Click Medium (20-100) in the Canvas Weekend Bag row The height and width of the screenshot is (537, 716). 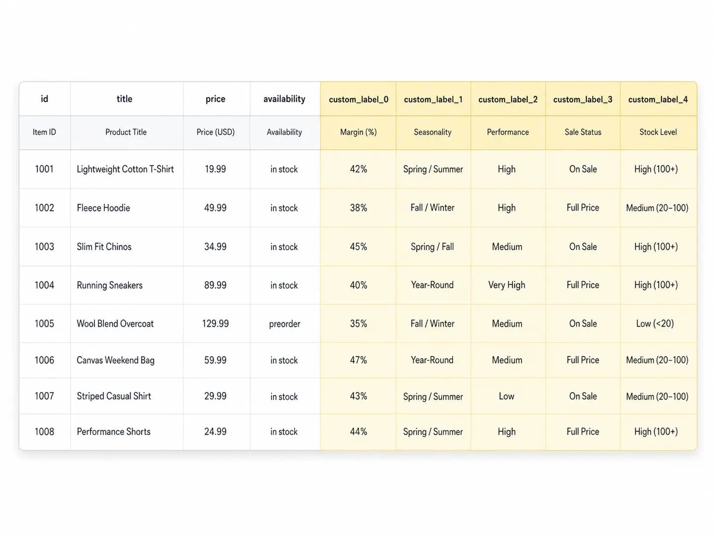pyautogui.click(x=657, y=360)
